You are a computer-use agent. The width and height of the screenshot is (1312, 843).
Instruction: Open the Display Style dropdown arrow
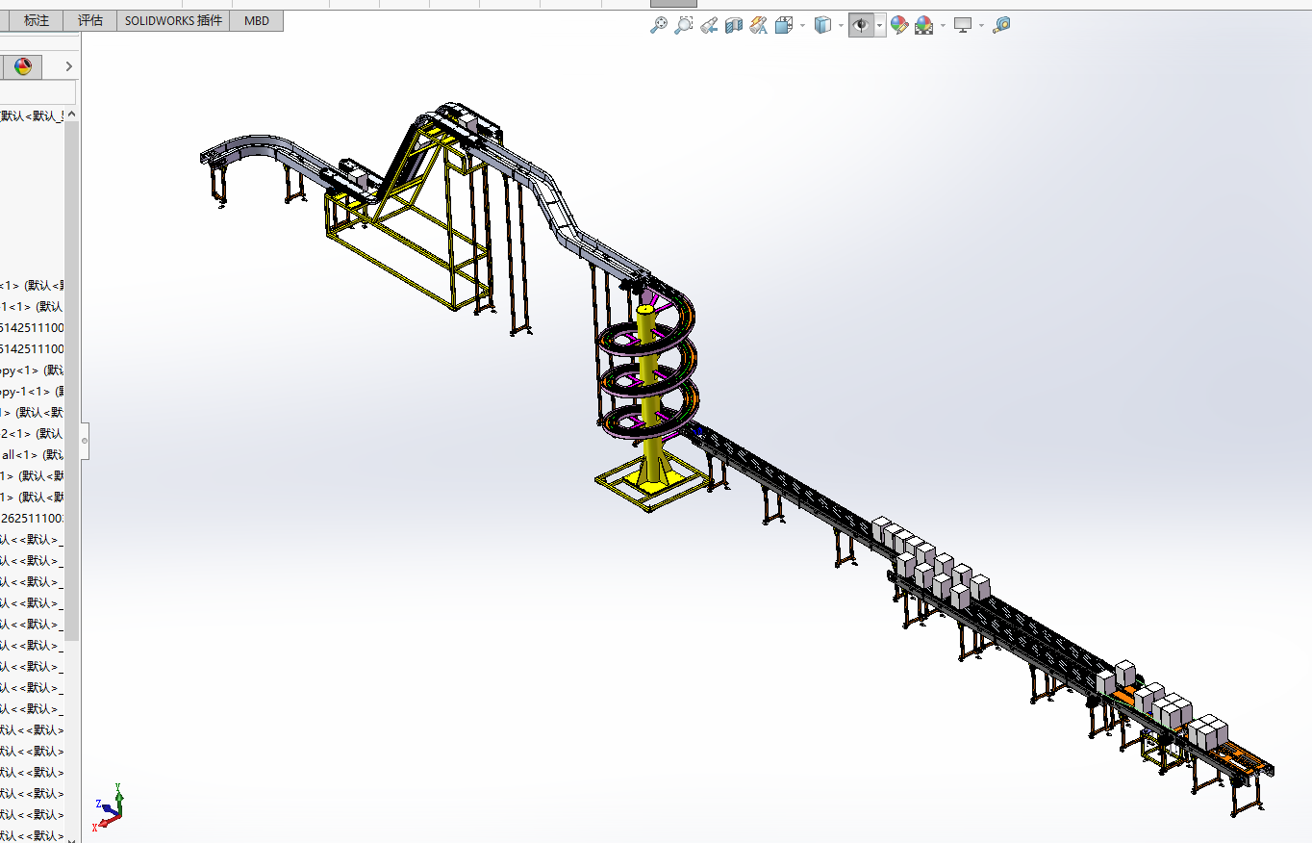coord(841,26)
